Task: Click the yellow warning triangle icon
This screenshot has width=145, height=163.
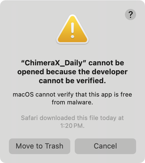Action: pos(72,29)
